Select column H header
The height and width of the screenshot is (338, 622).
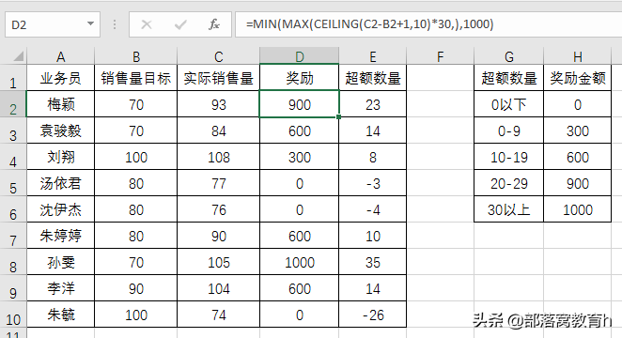(x=578, y=56)
